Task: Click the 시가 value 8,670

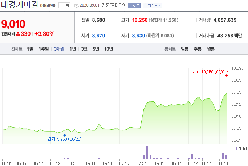Action: point(98,36)
